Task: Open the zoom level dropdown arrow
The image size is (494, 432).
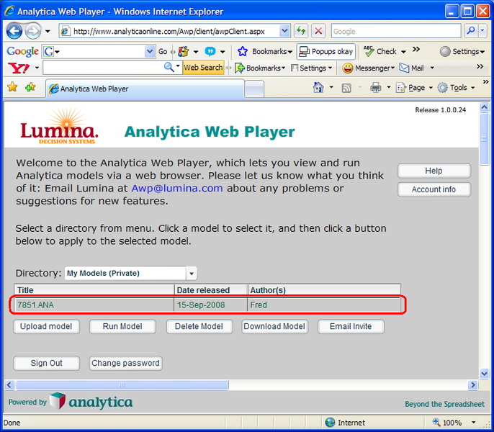Action: (x=474, y=422)
